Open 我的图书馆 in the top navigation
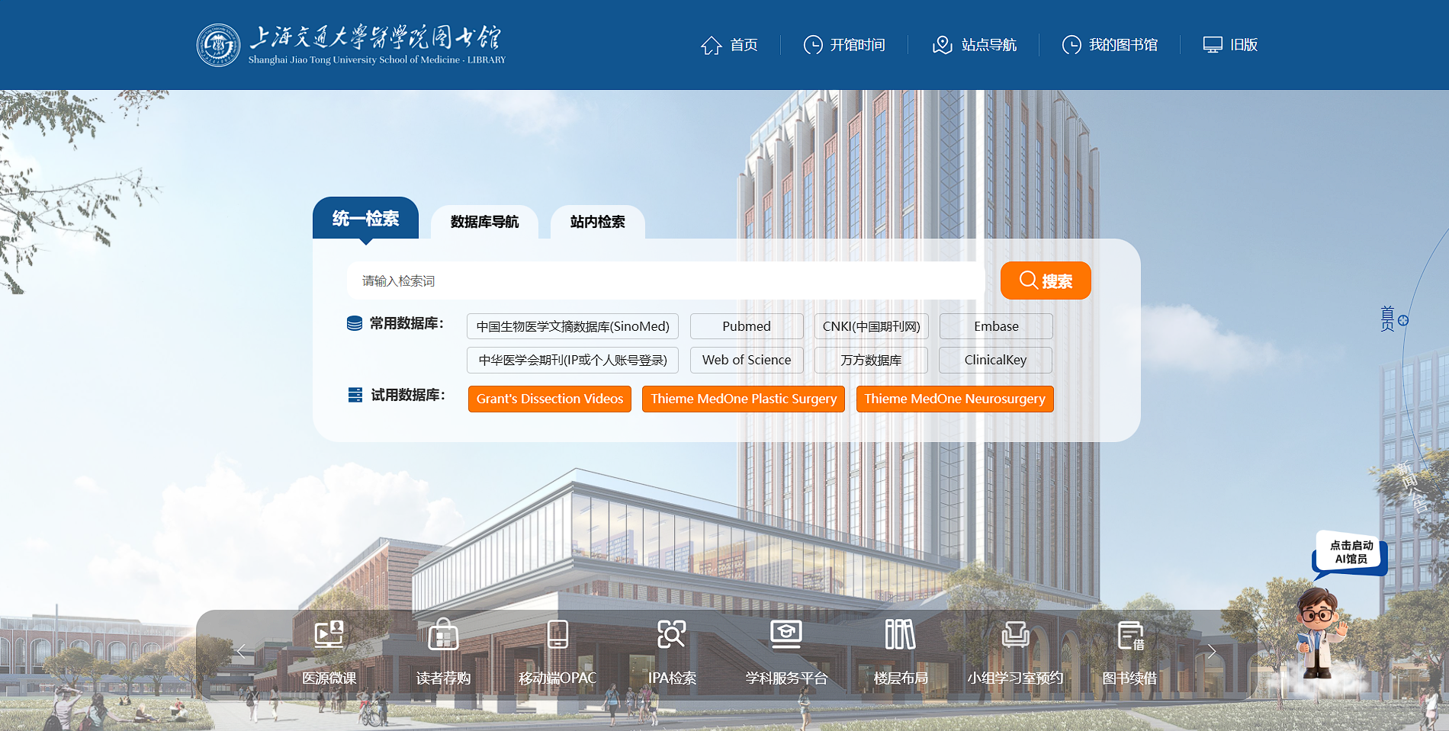 1110,45
